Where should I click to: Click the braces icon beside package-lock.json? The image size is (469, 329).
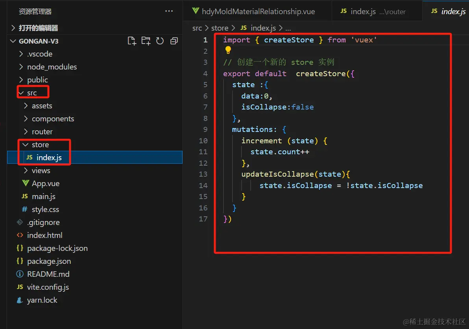pos(20,248)
